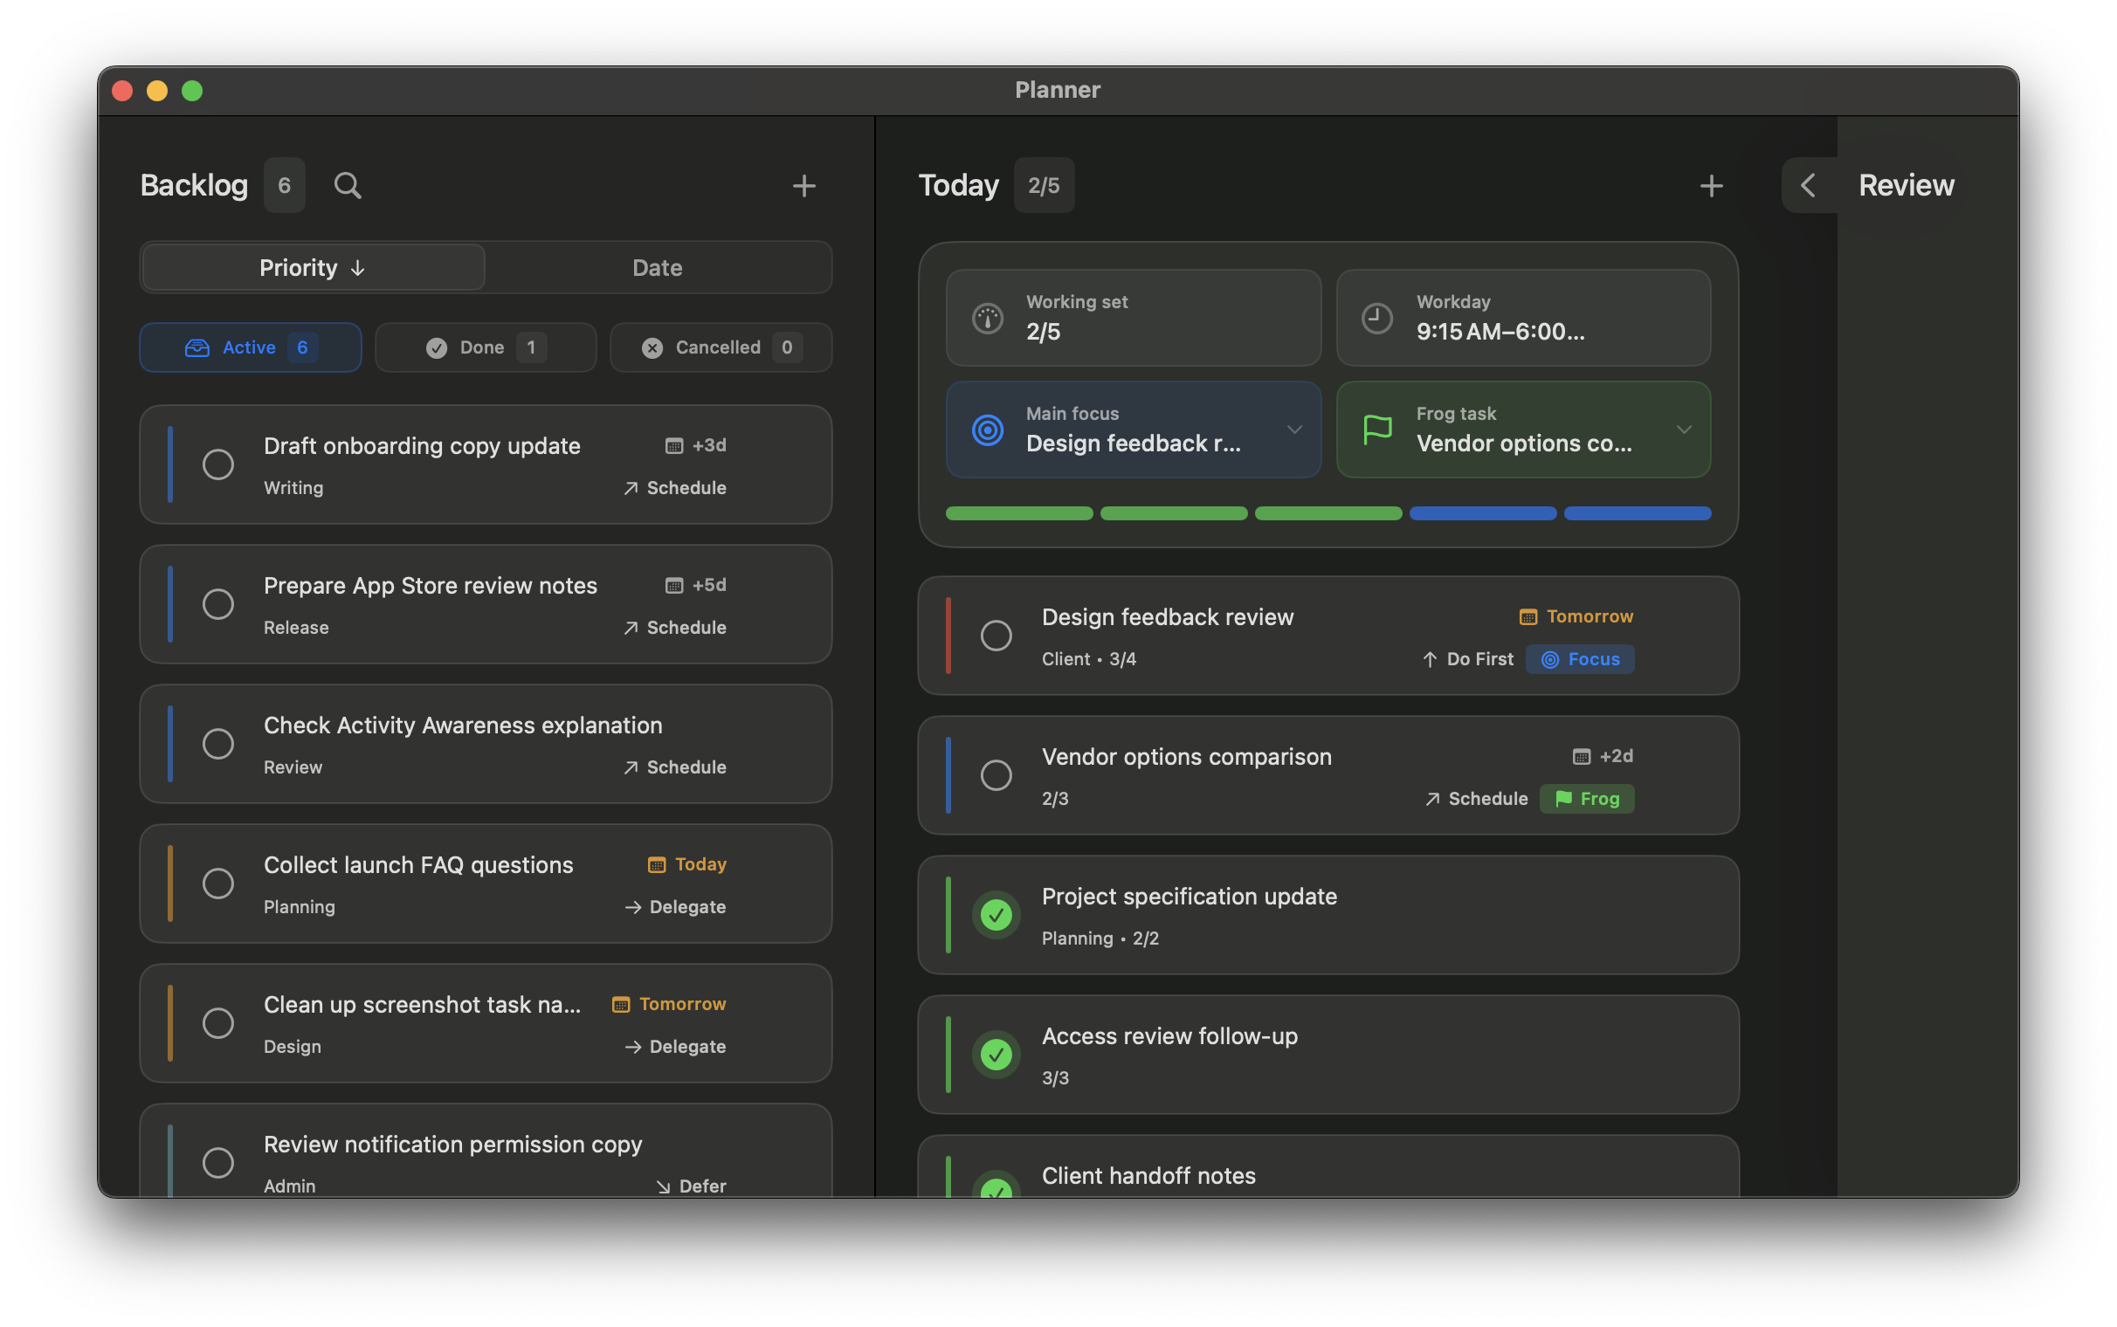The width and height of the screenshot is (2117, 1327).
Task: Click calendar icon beside +5d due date
Action: (x=674, y=586)
